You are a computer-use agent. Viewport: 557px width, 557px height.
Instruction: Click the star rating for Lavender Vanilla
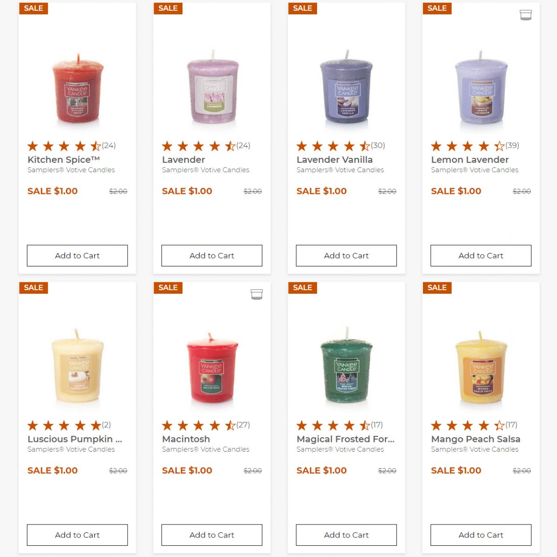333,146
